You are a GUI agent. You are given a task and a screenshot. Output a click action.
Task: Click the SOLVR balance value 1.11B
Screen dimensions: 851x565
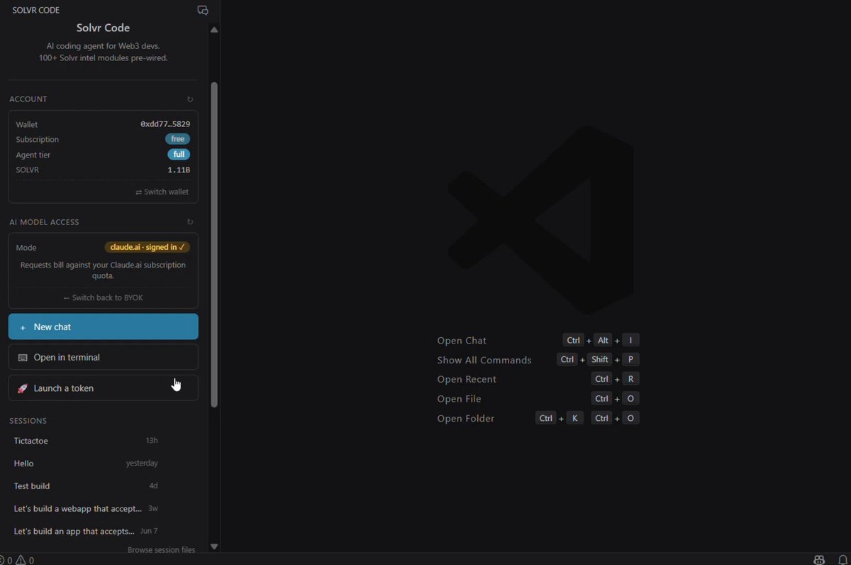179,170
